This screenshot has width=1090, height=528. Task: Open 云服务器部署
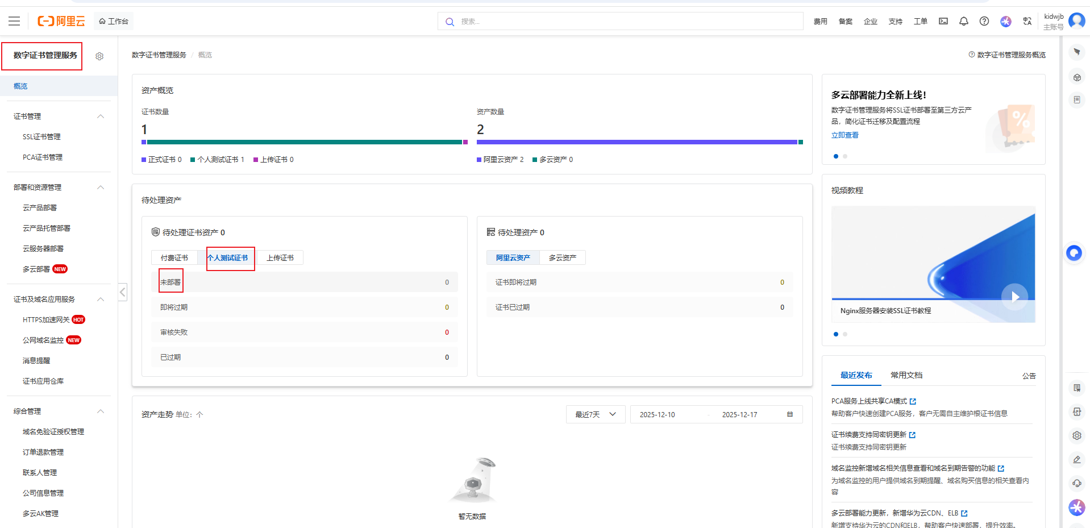(43, 248)
